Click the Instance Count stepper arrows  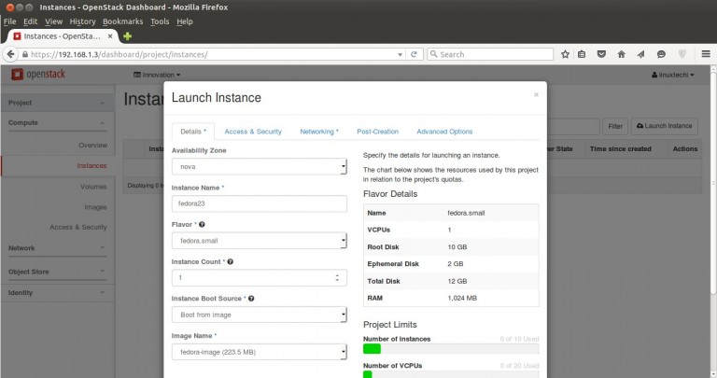coord(337,278)
